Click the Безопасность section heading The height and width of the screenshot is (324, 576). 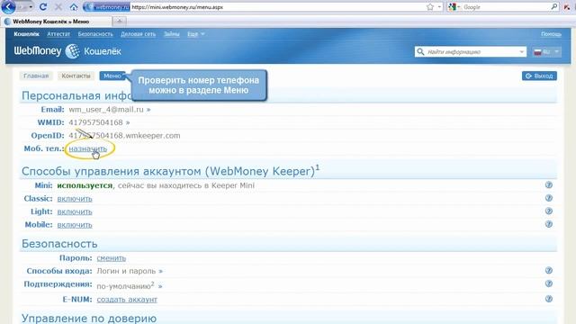pos(59,244)
